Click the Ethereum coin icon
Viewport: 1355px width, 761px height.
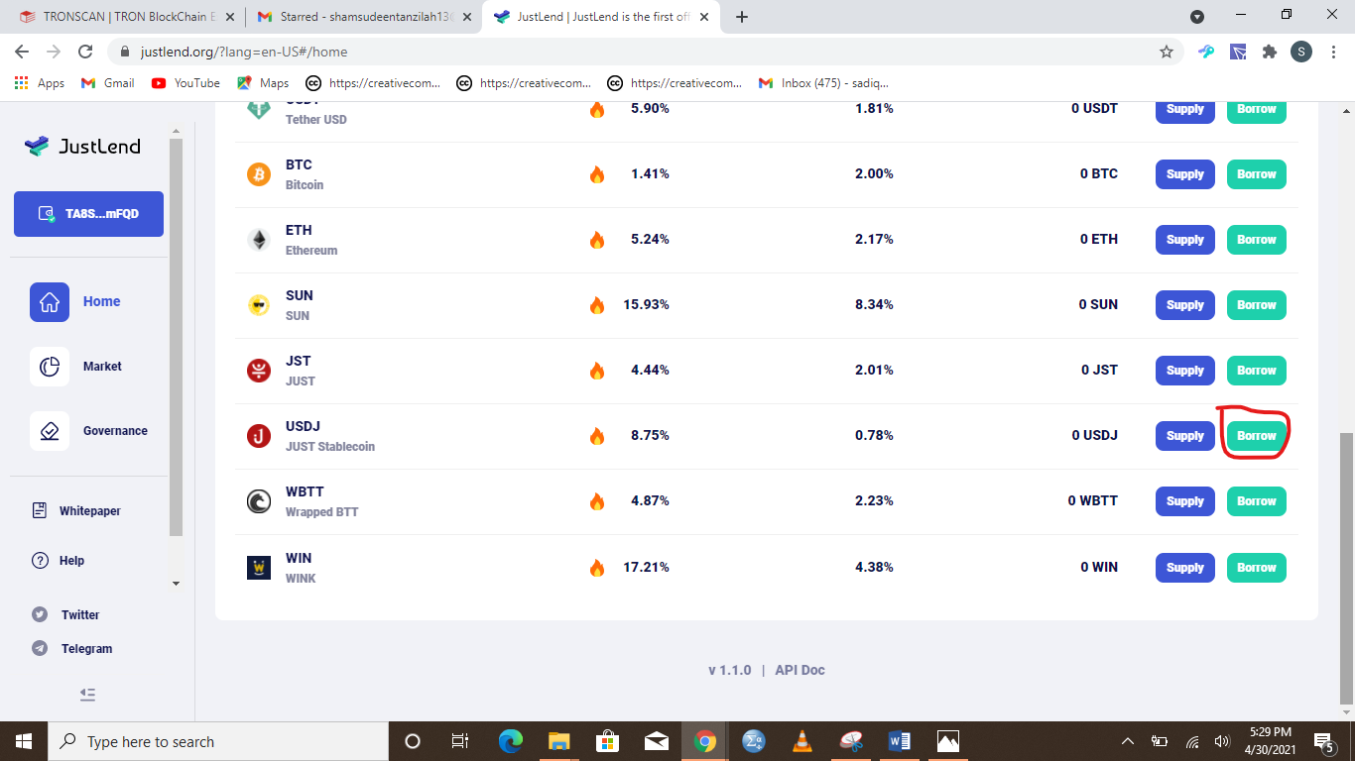point(259,240)
